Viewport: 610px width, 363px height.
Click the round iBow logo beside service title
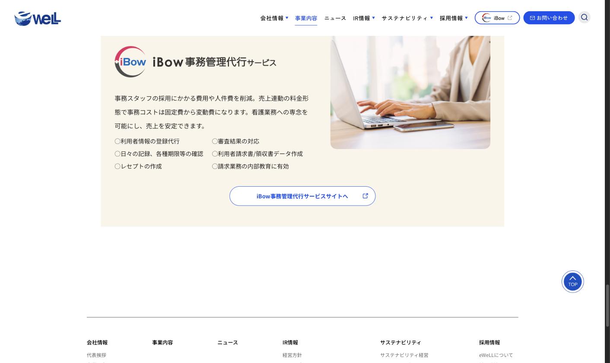pos(130,62)
